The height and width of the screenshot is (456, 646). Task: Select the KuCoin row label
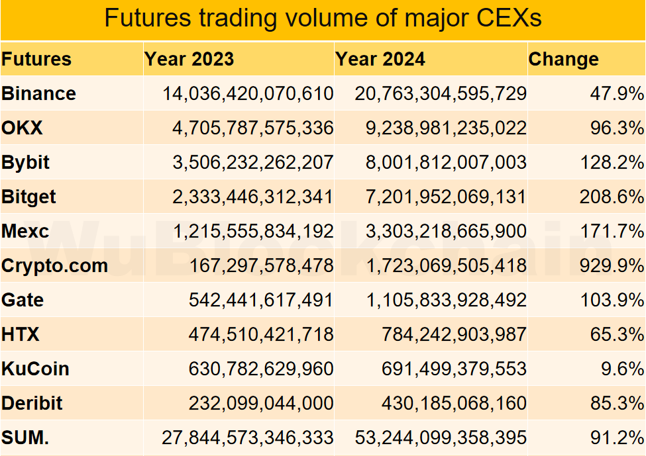[x=35, y=369]
